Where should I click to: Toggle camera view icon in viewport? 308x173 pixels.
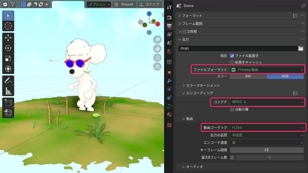point(157,58)
